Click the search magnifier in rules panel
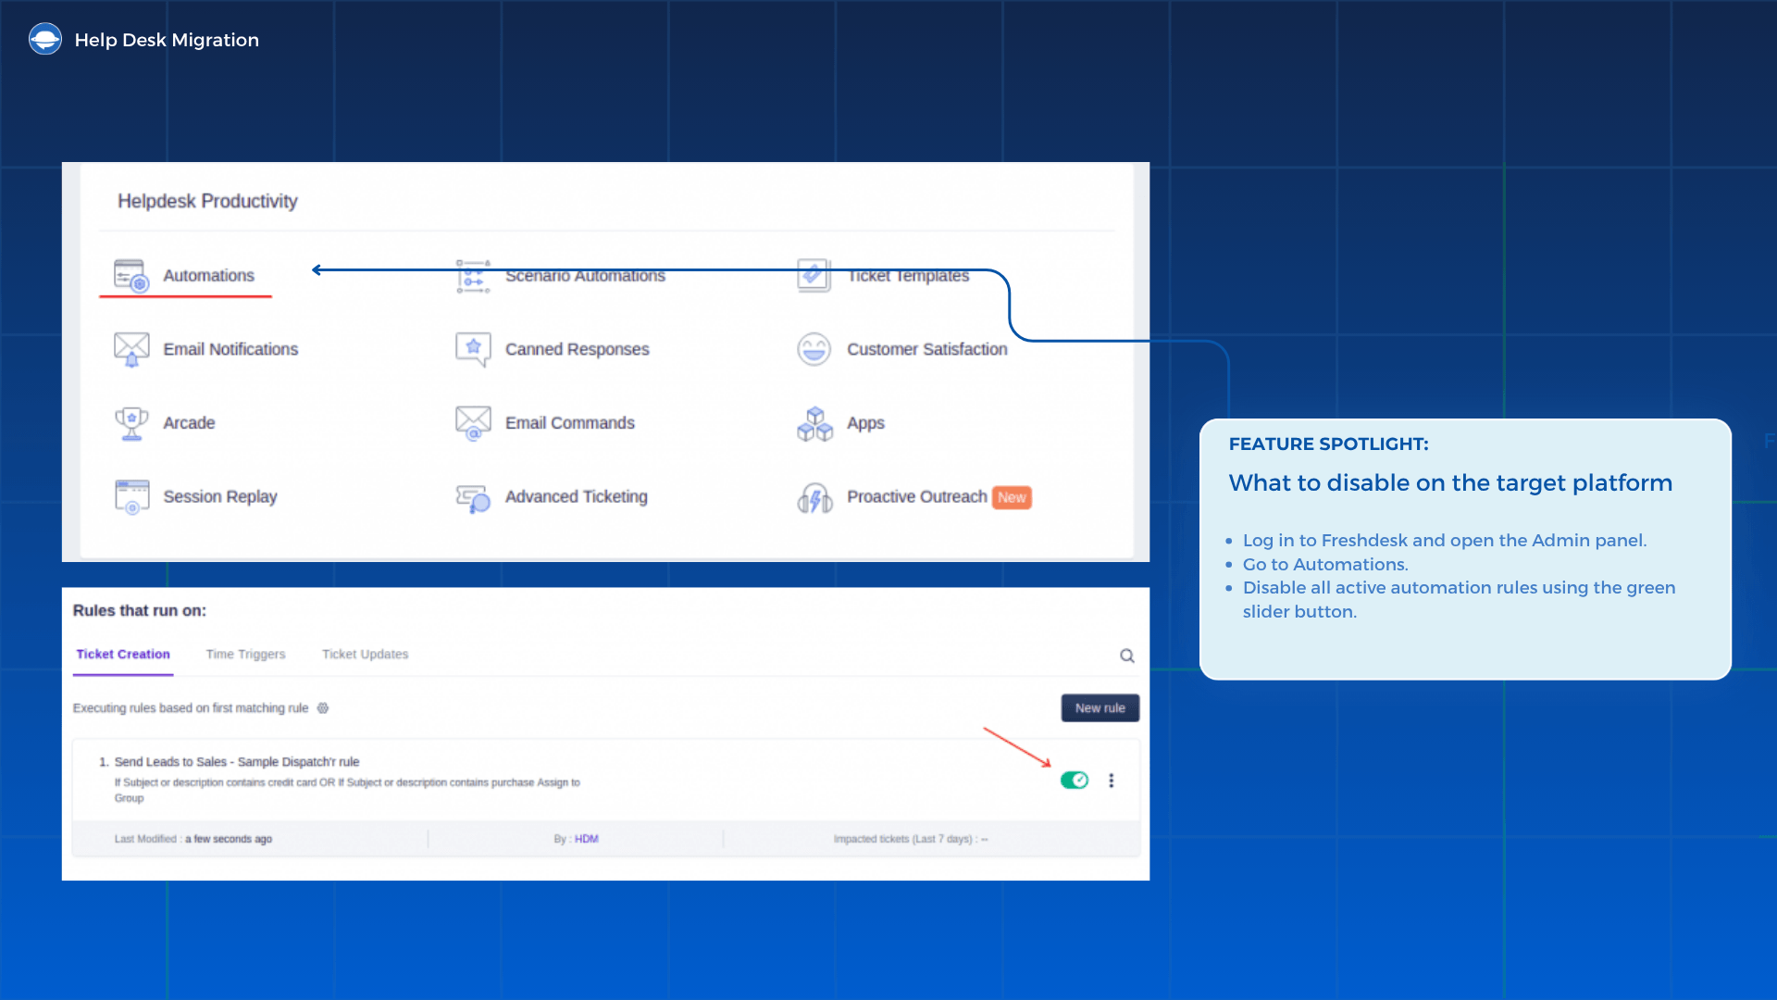1777x1000 pixels. tap(1127, 656)
